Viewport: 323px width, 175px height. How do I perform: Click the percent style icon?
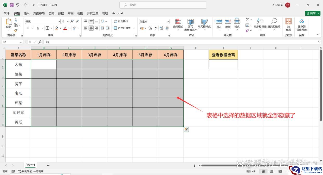pos(150,28)
